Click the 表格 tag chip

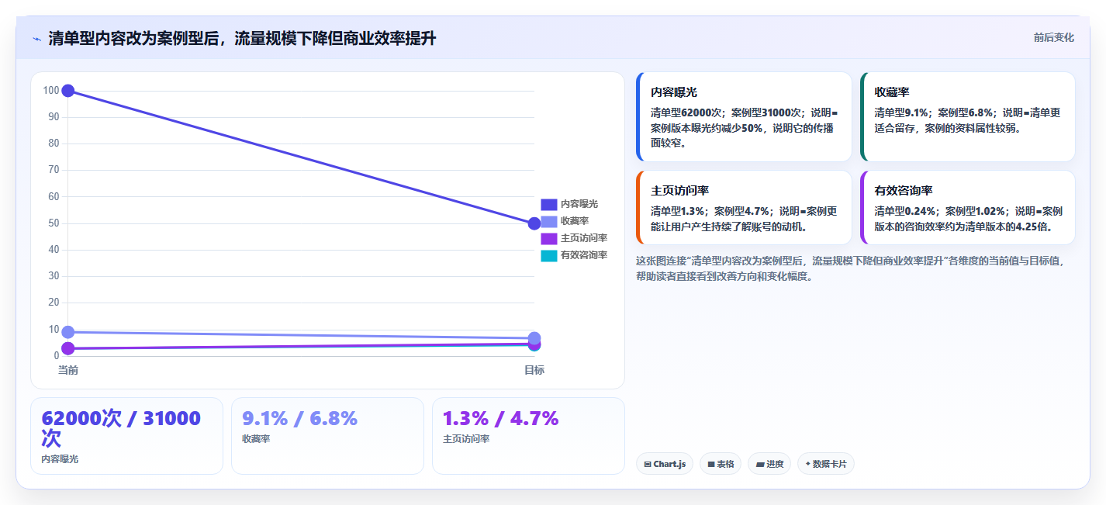pos(721,464)
